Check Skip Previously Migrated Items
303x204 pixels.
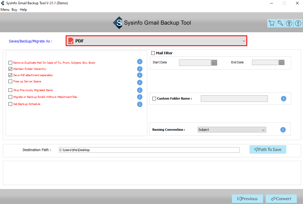pos(10,90)
